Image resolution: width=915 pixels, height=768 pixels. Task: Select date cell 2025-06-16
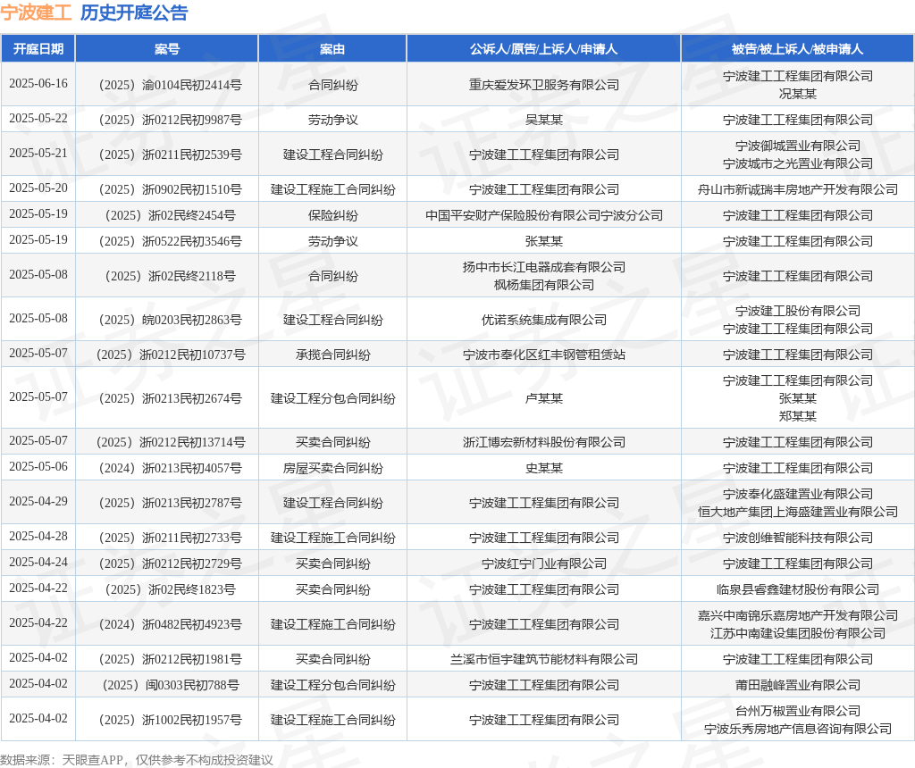pos(38,83)
